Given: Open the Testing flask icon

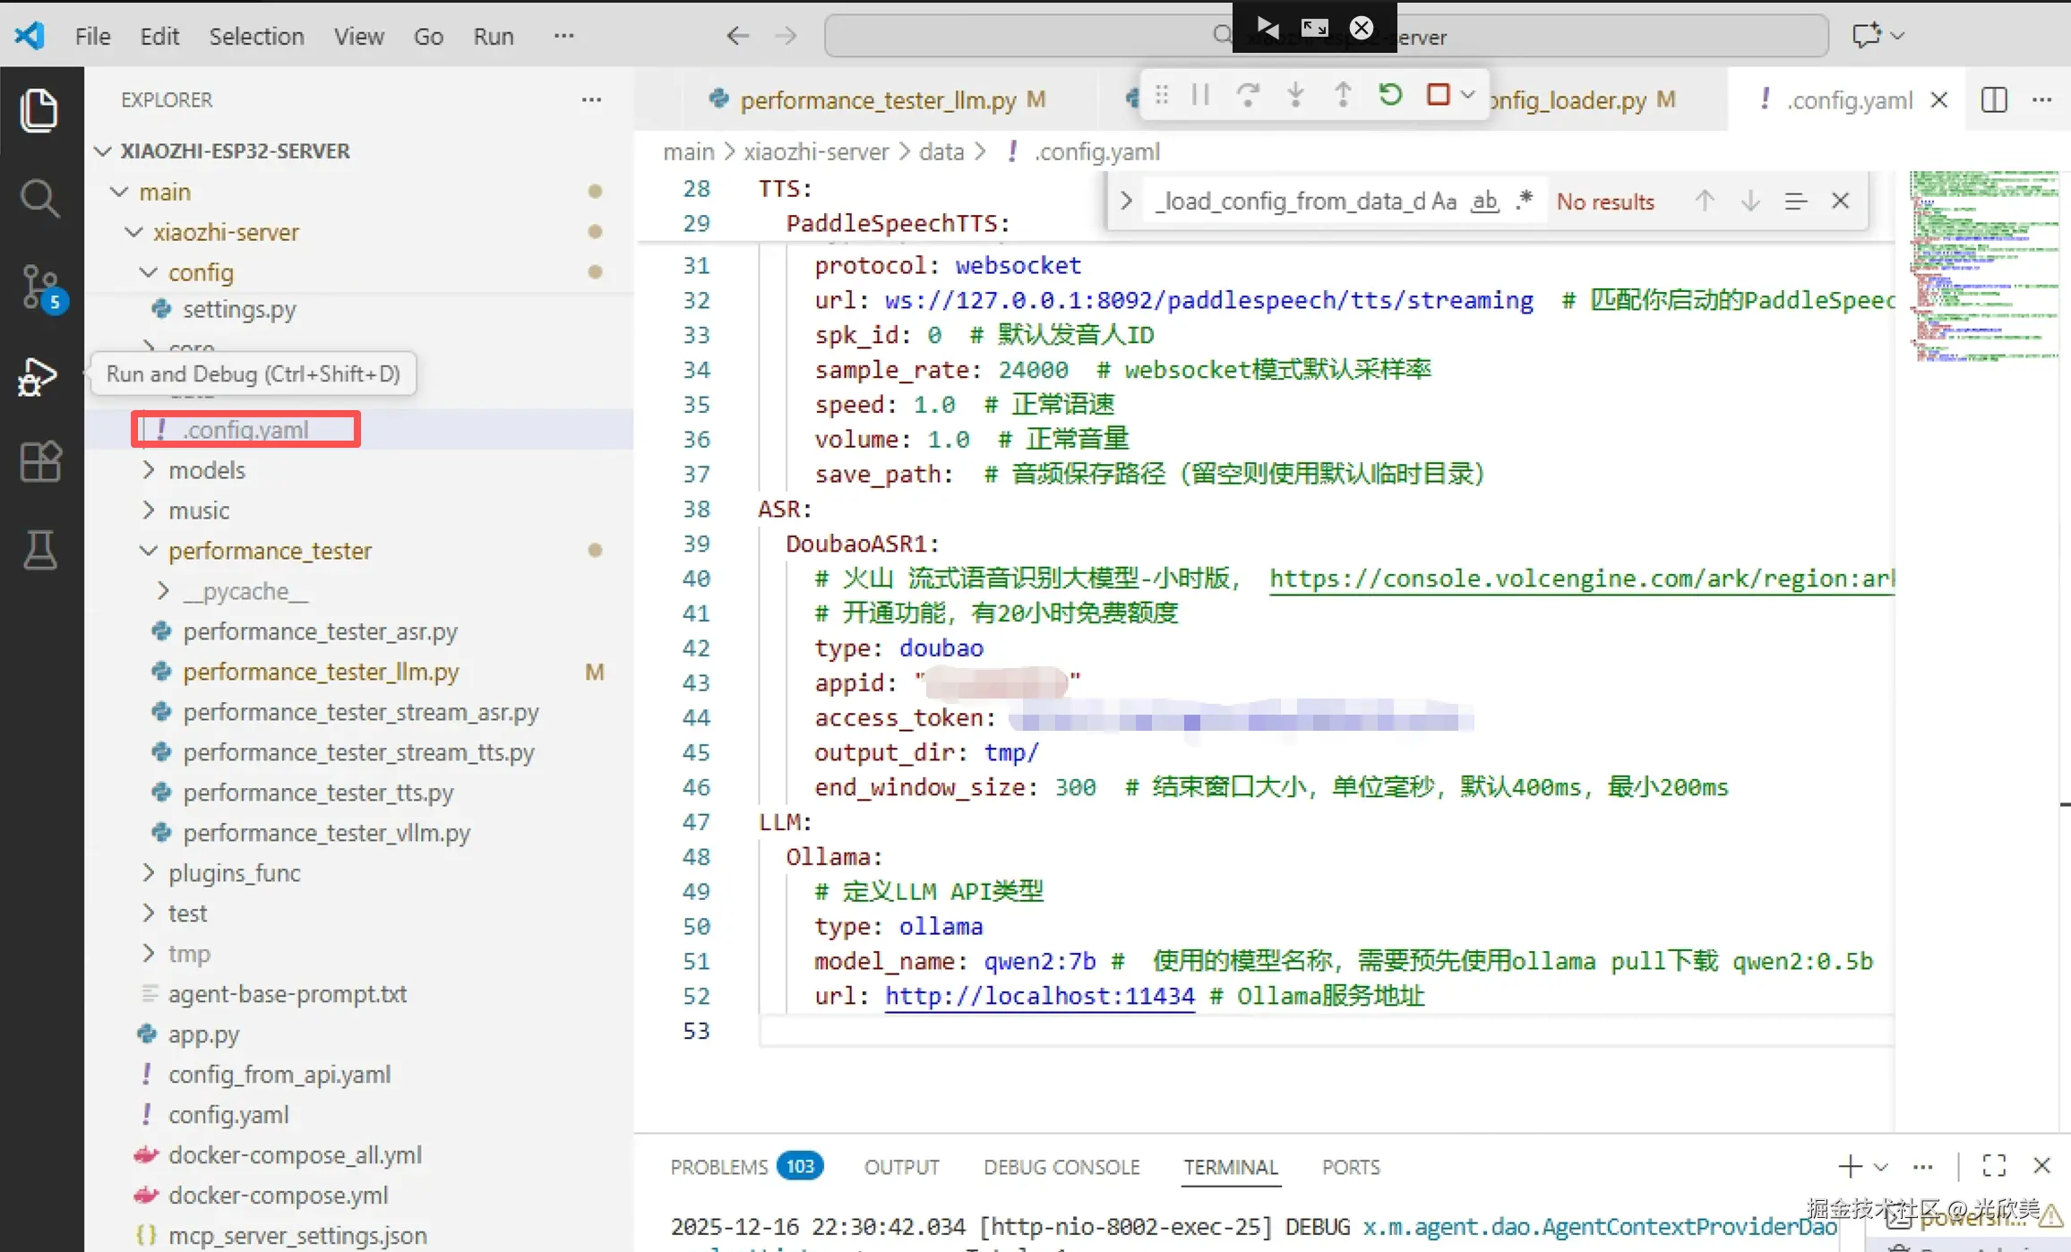Looking at the screenshot, I should [x=39, y=550].
